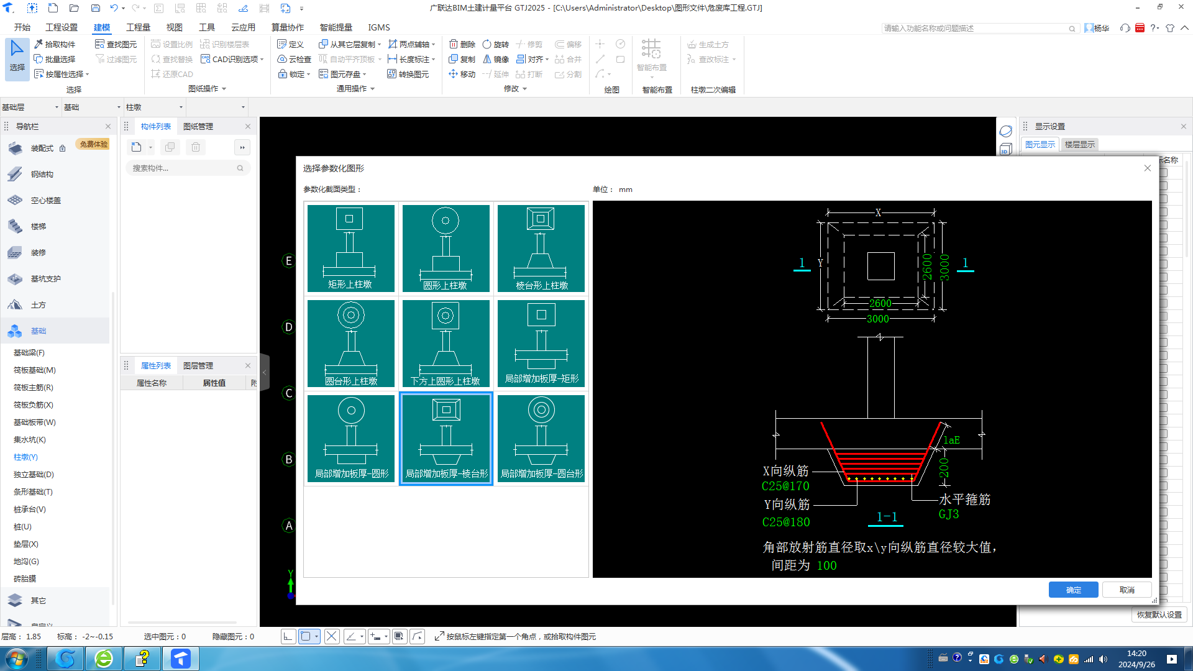
Task: Open the 视图 ribbon tab
Action: click(x=174, y=27)
